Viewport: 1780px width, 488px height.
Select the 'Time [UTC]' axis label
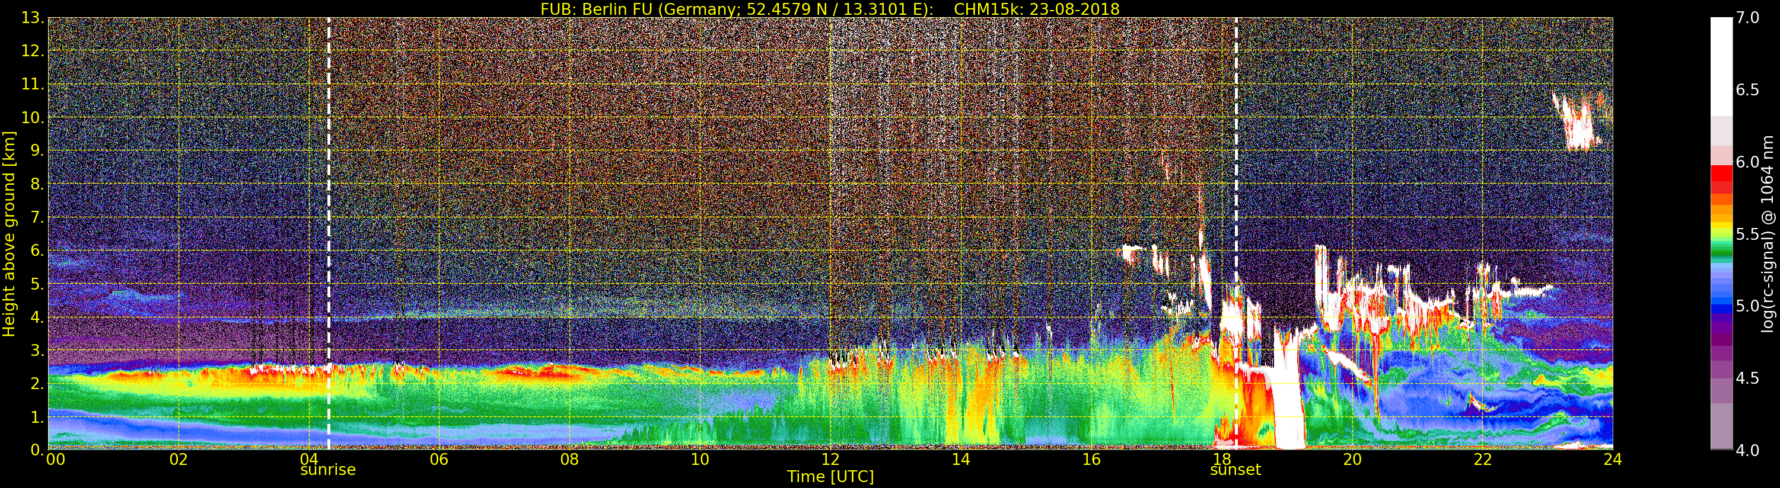pyautogui.click(x=830, y=477)
